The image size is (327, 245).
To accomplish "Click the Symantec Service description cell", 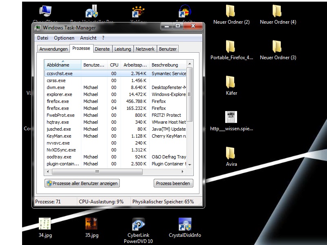I will click(169, 73).
